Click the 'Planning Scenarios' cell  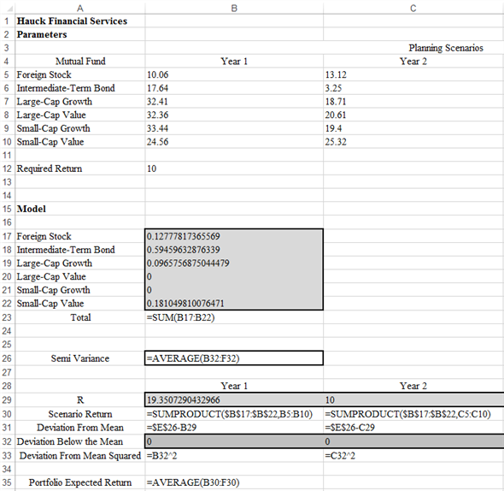tap(446, 48)
